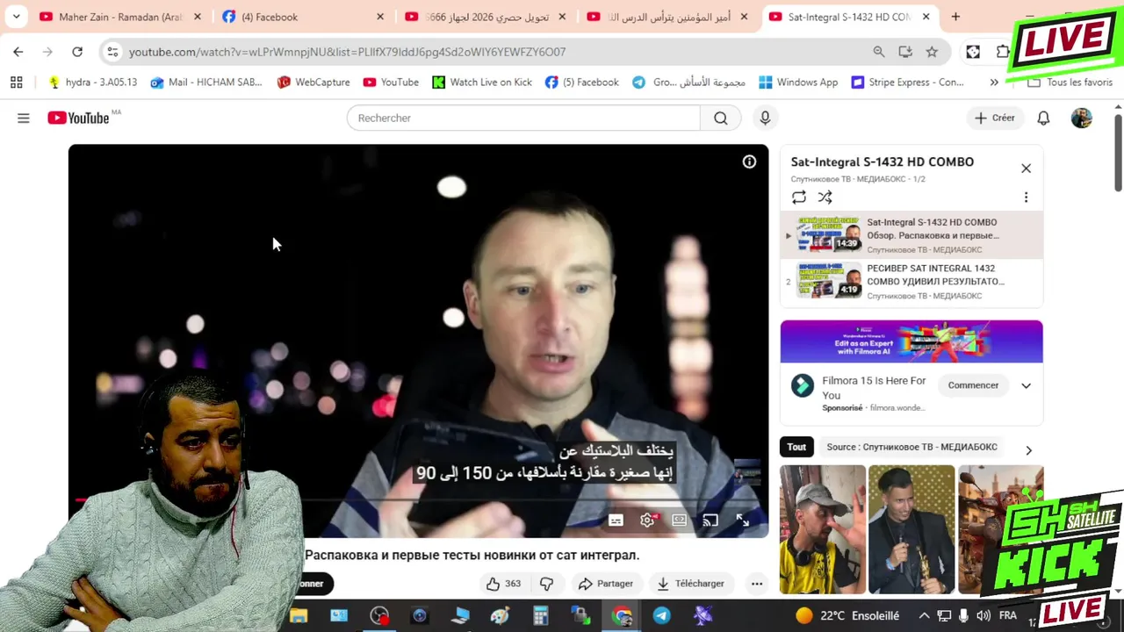
Task: Toggle subtitles in the video player
Action: (x=616, y=520)
